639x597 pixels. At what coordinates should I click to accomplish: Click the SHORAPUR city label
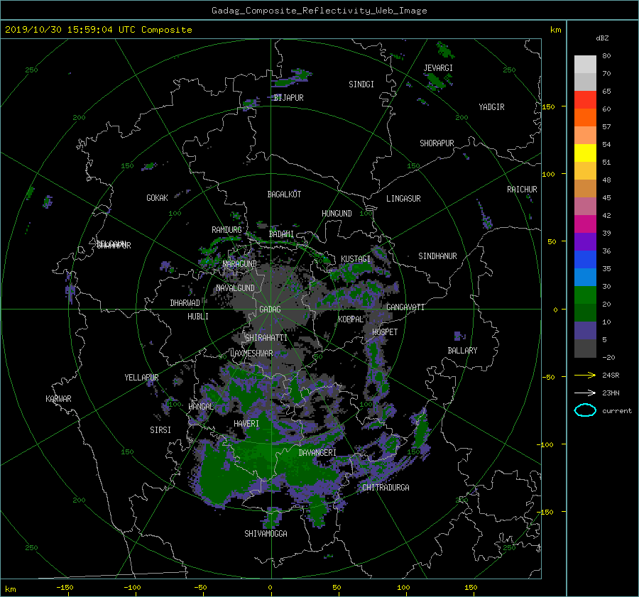point(437,143)
